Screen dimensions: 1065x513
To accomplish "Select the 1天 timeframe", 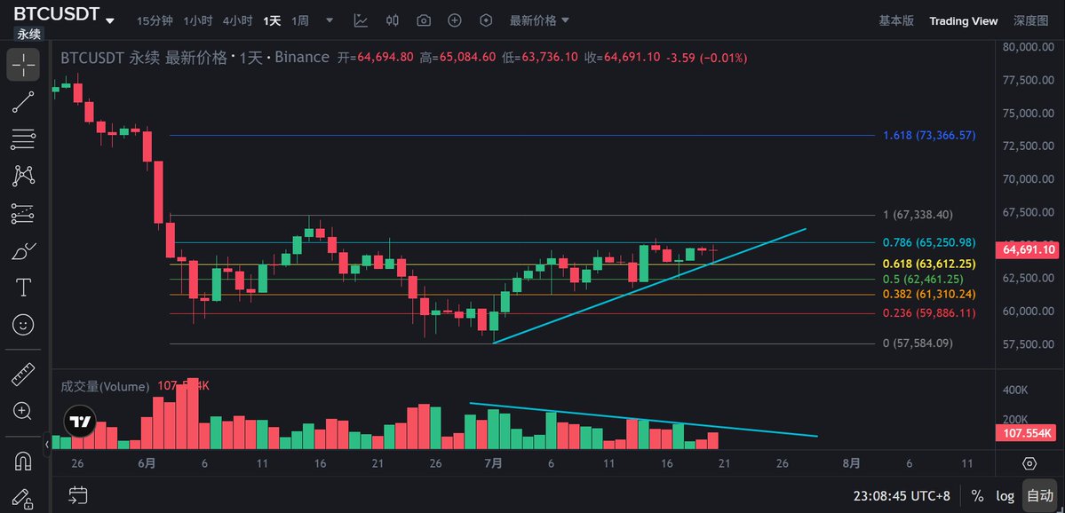I will tap(272, 20).
